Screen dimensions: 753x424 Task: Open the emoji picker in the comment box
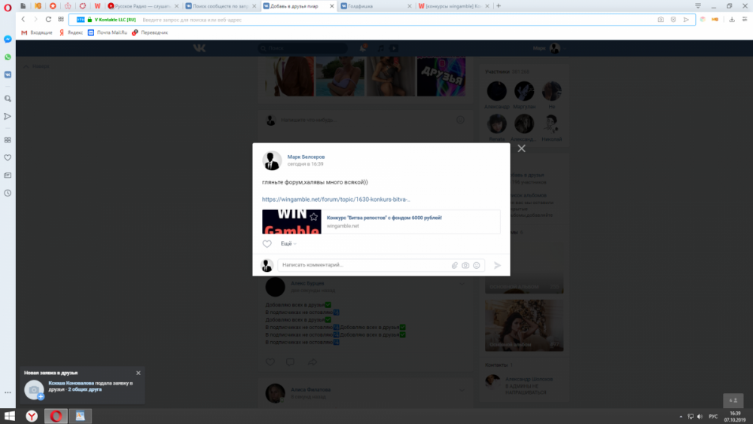[x=477, y=265]
